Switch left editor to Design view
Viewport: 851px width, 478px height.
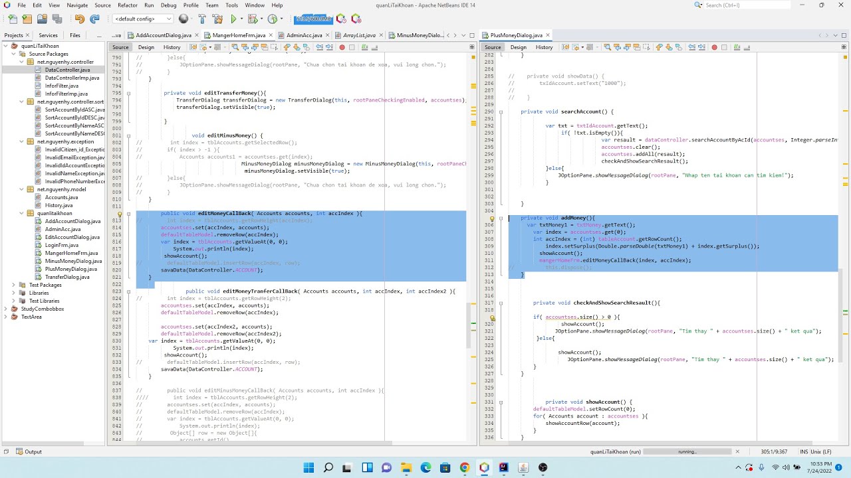(146, 47)
